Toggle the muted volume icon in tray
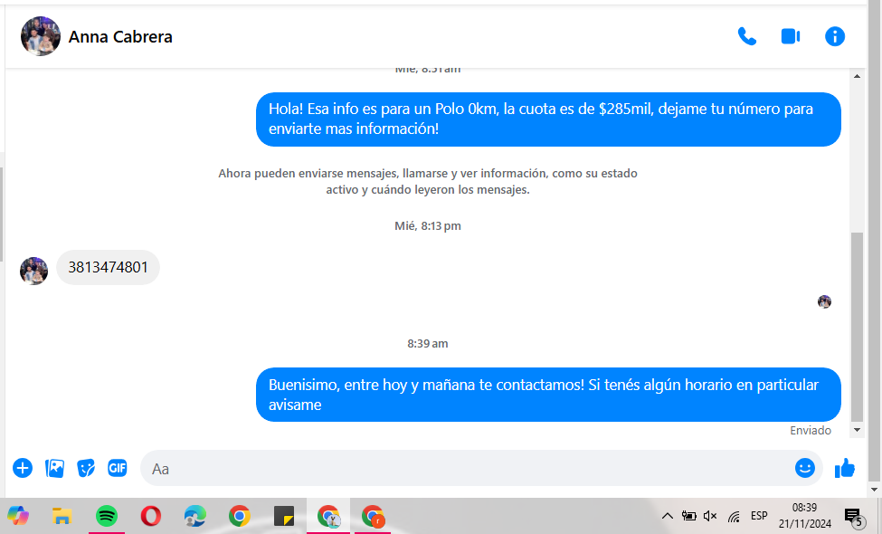Screen dimensions: 882x534 click(x=710, y=516)
